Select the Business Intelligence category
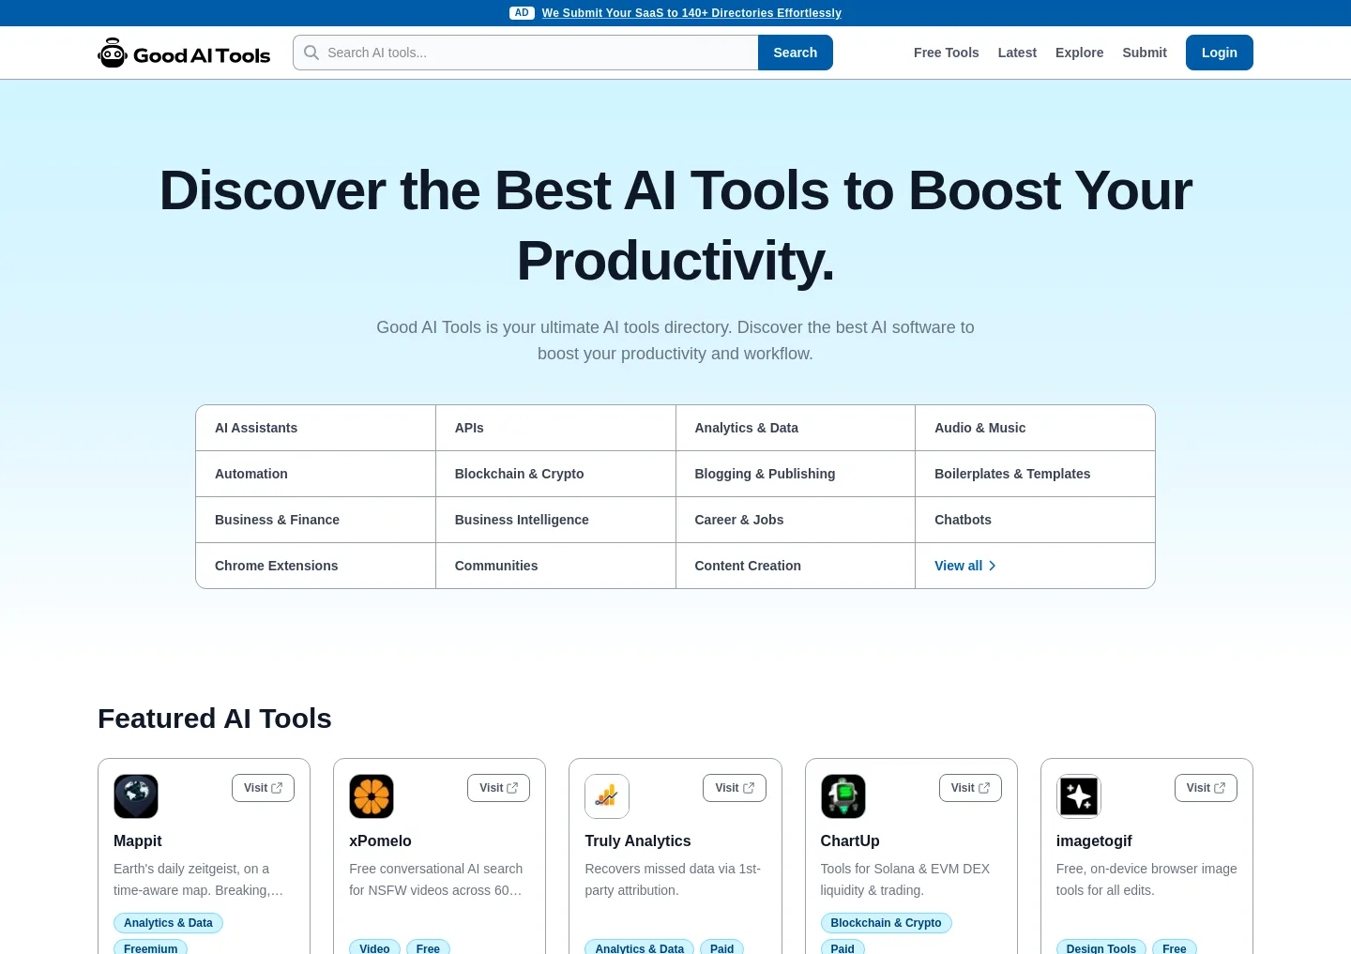 tap(555, 520)
